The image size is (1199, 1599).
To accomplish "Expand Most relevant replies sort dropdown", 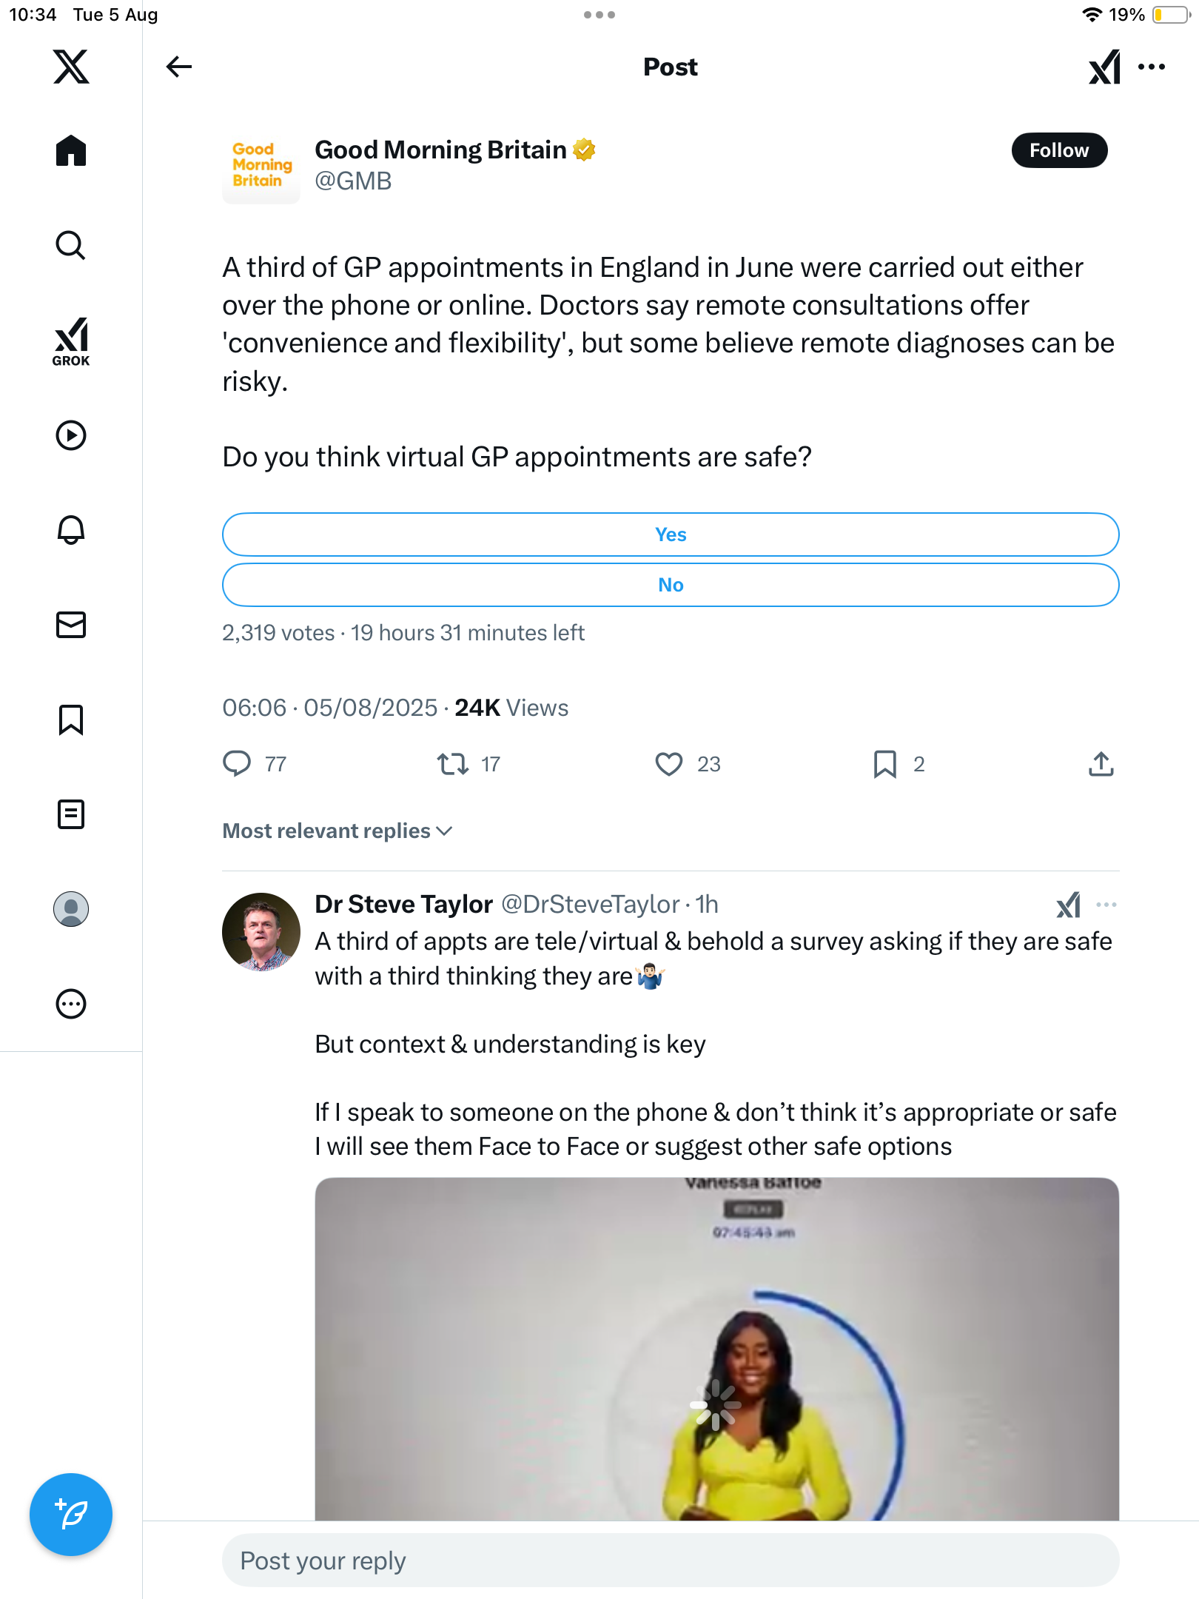I will (x=337, y=831).
